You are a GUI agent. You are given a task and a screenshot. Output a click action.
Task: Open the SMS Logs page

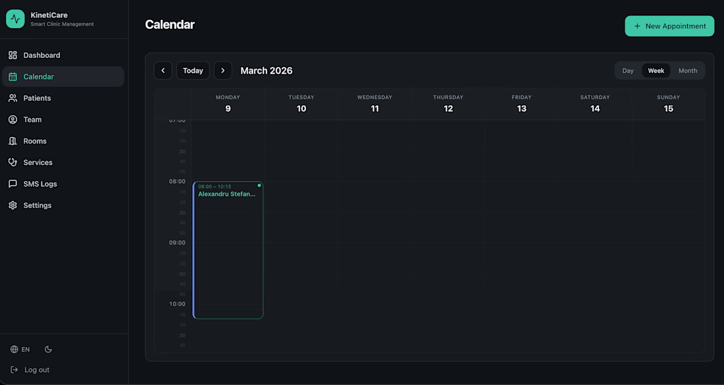point(63,184)
